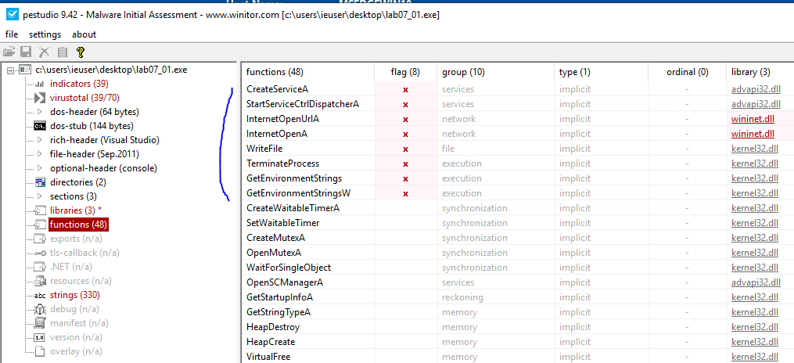This screenshot has width=794, height=363.
Task: Select directories (2) in the tree
Action: click(78, 182)
